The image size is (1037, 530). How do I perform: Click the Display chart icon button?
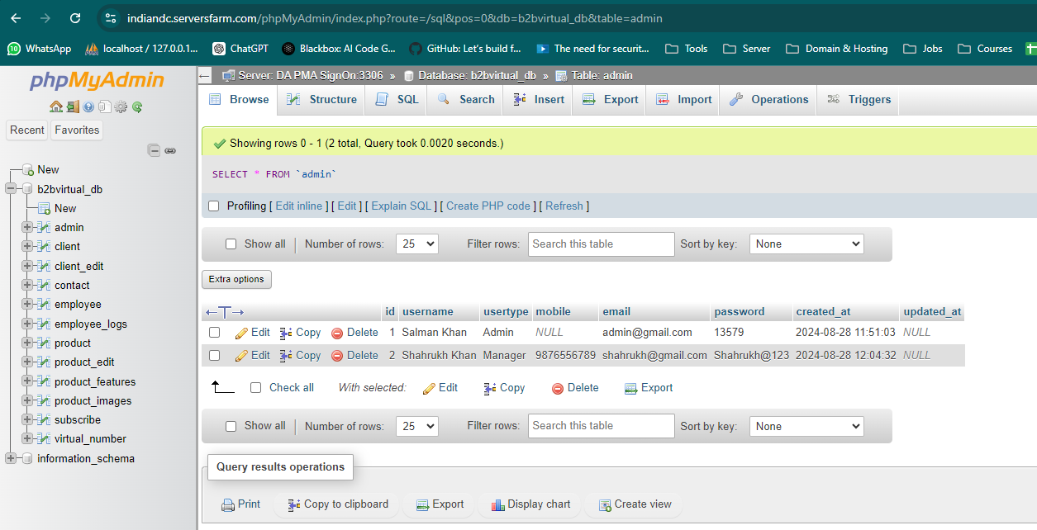click(x=530, y=504)
